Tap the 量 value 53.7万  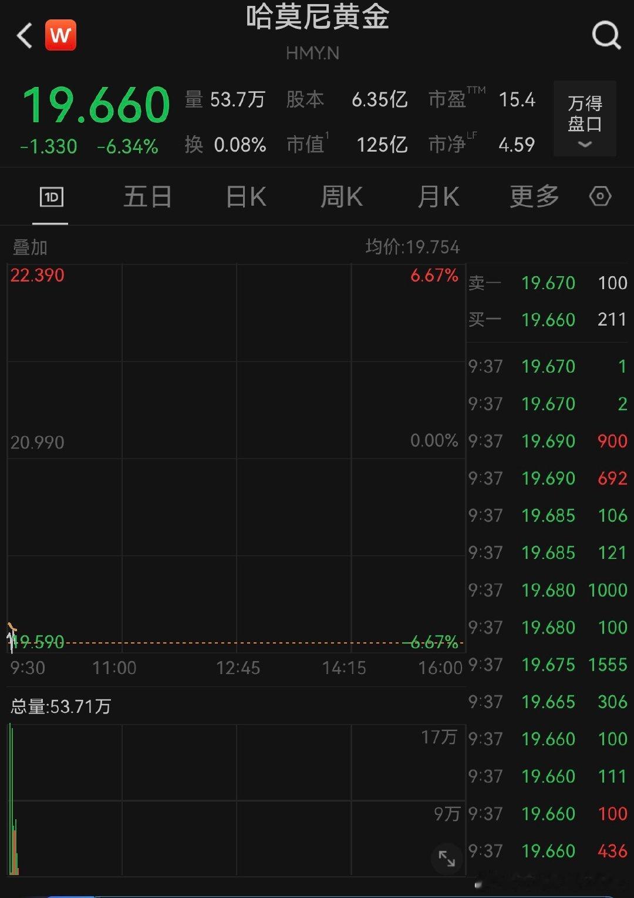[238, 100]
